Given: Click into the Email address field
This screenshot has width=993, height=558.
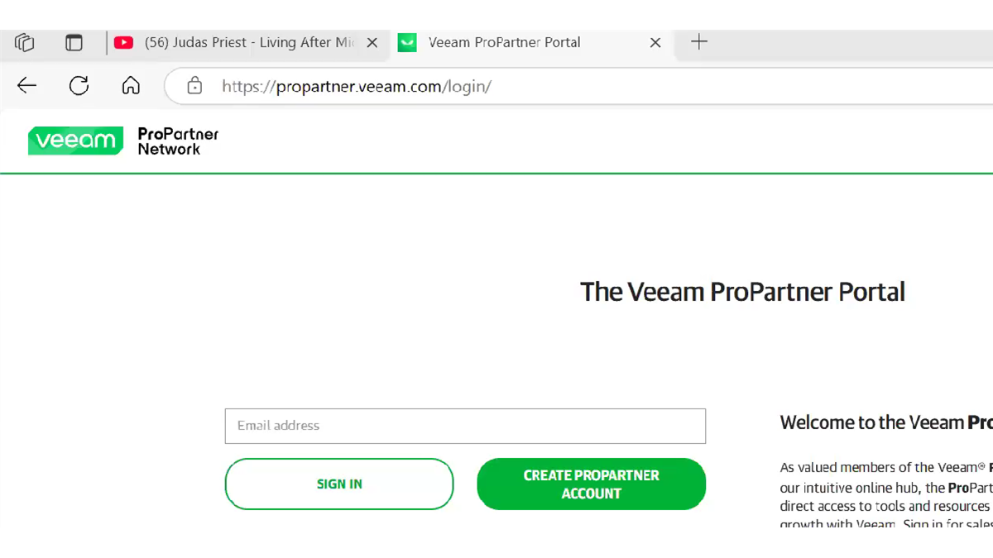Looking at the screenshot, I should tap(465, 426).
